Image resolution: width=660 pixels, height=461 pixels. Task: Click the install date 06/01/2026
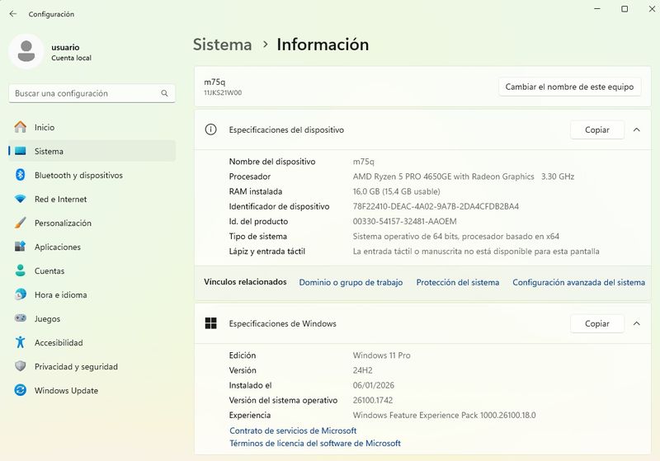point(374,385)
